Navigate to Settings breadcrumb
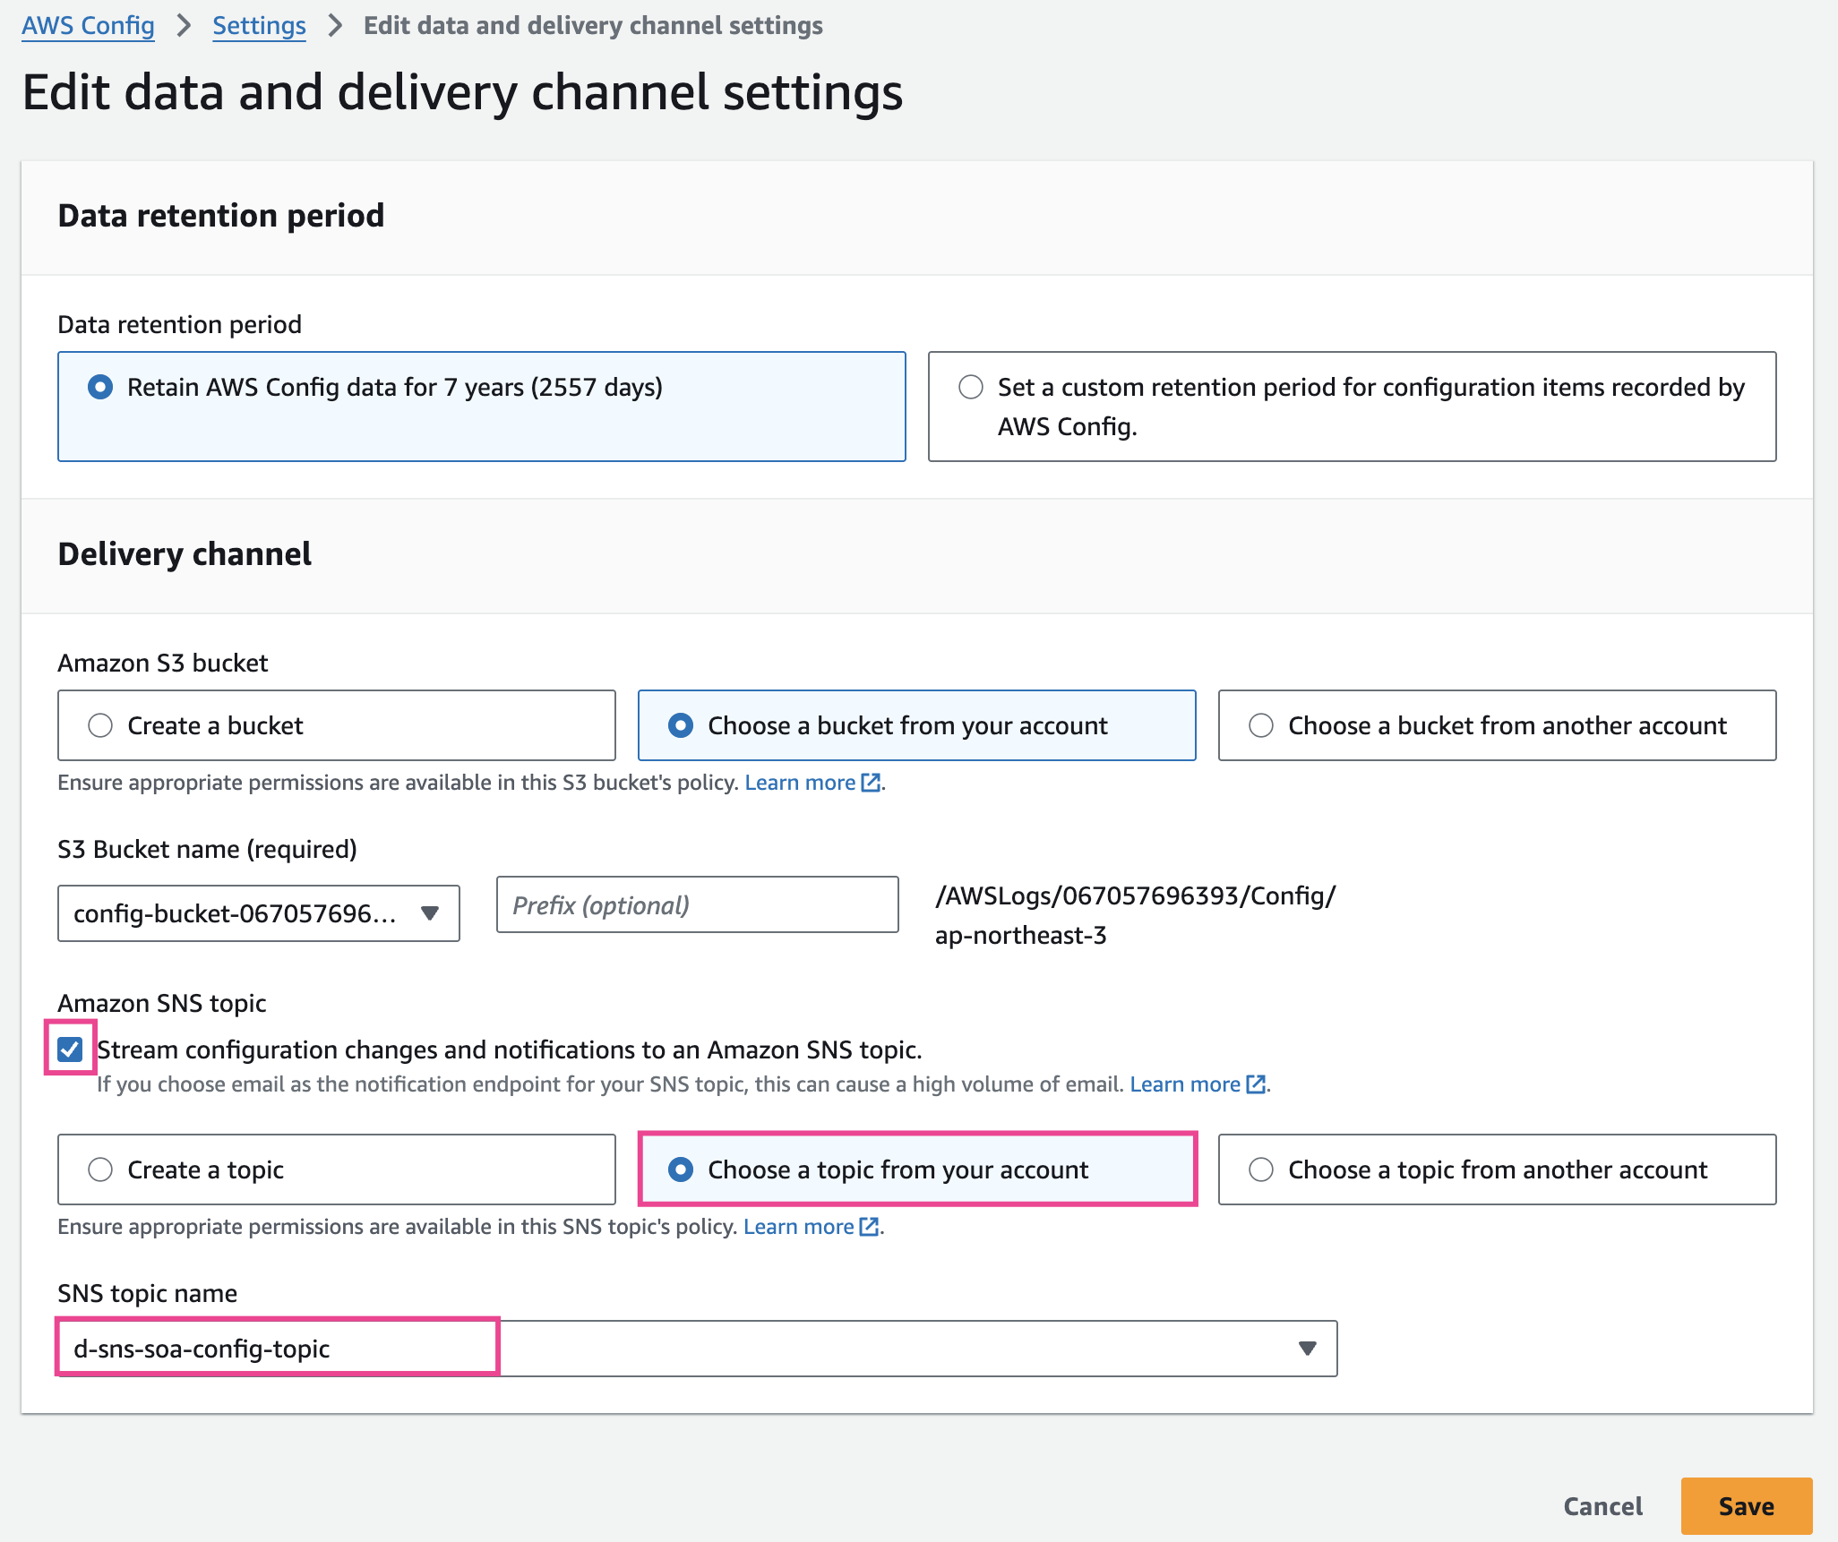The height and width of the screenshot is (1542, 1838). (x=259, y=25)
